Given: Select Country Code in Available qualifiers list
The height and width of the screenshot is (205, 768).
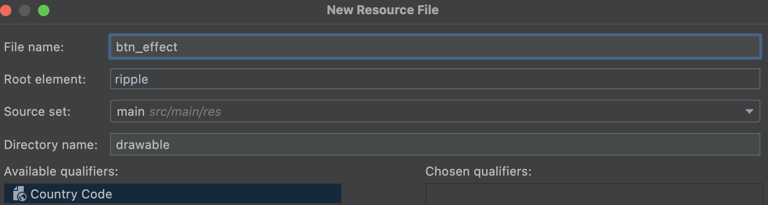Looking at the screenshot, I should tap(173, 194).
